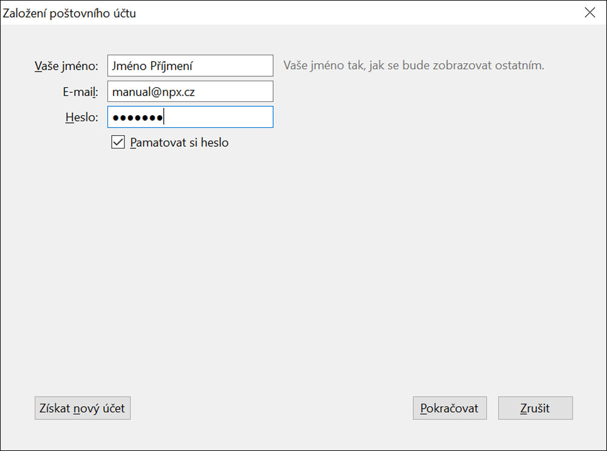This screenshot has height=451, width=607.
Task: Focus the Heslo password field
Action: point(190,117)
